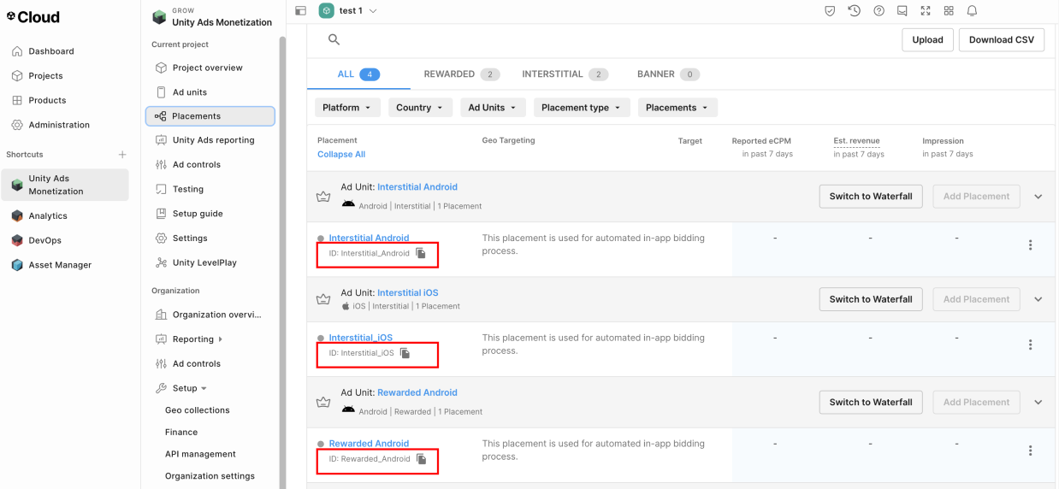The height and width of the screenshot is (489, 1059).
Task: Open Products in main navigation
Action: pyautogui.click(x=47, y=100)
